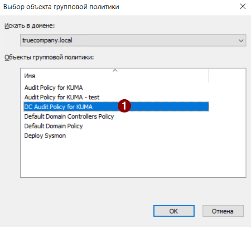Choose 'Default Domain Controllers Policy'
The image size is (251, 227).
pyautogui.click(x=116, y=116)
